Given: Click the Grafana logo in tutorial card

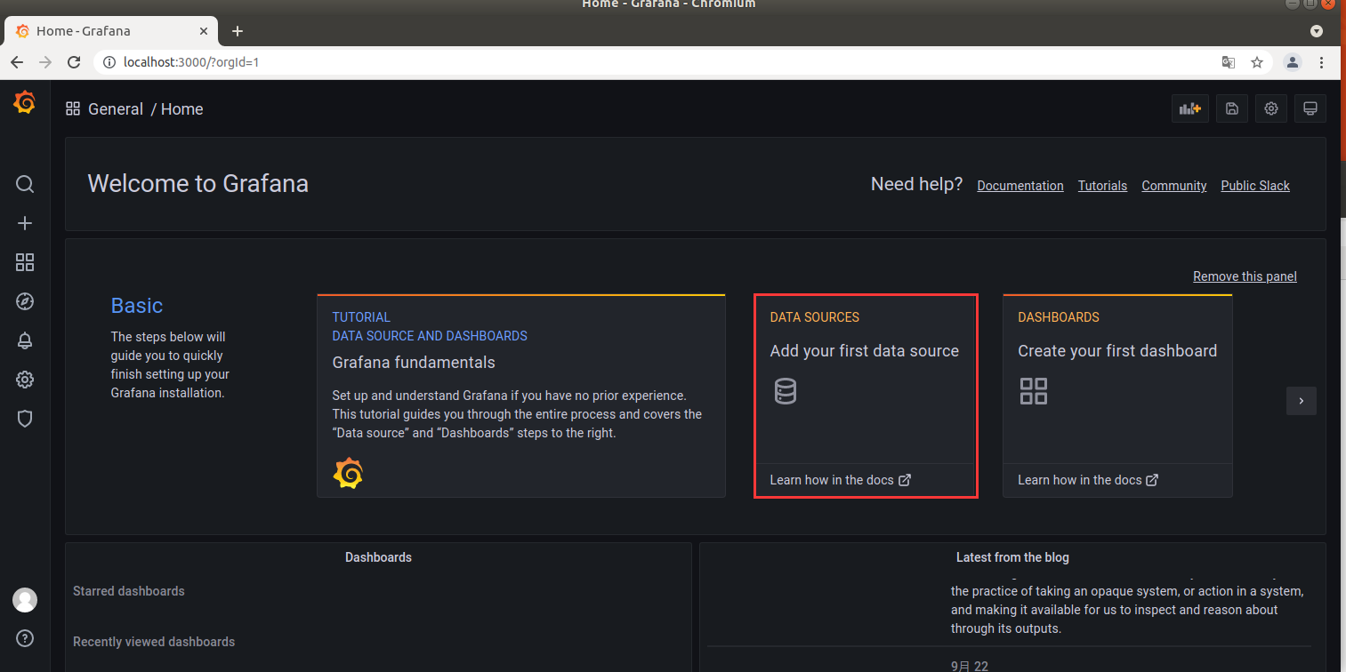Looking at the screenshot, I should (x=348, y=474).
